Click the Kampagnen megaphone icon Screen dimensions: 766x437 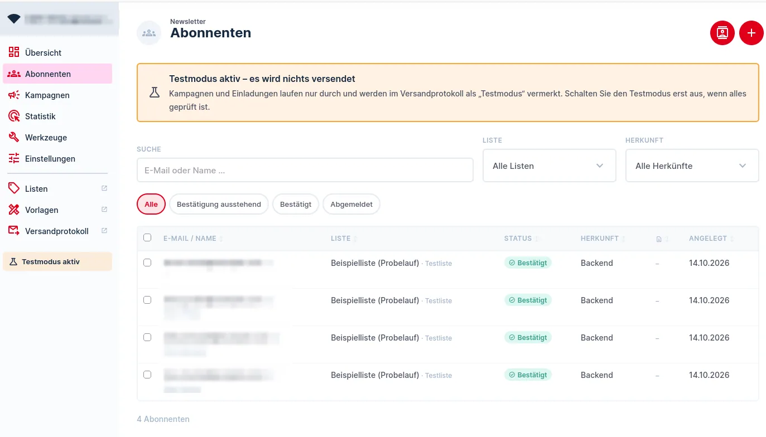tap(14, 95)
